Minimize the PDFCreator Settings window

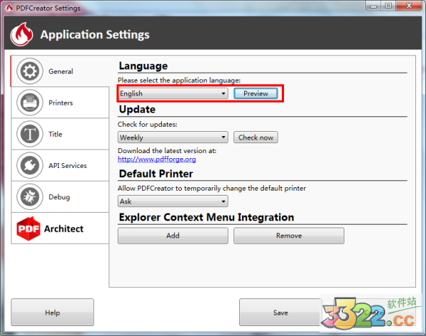(x=373, y=6)
